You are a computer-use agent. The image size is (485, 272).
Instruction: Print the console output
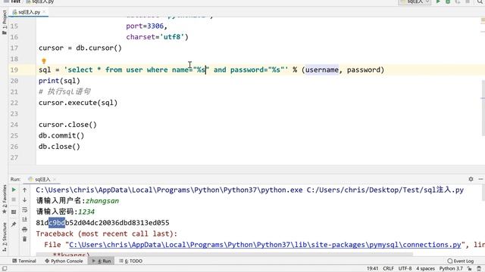[x=25, y=229]
